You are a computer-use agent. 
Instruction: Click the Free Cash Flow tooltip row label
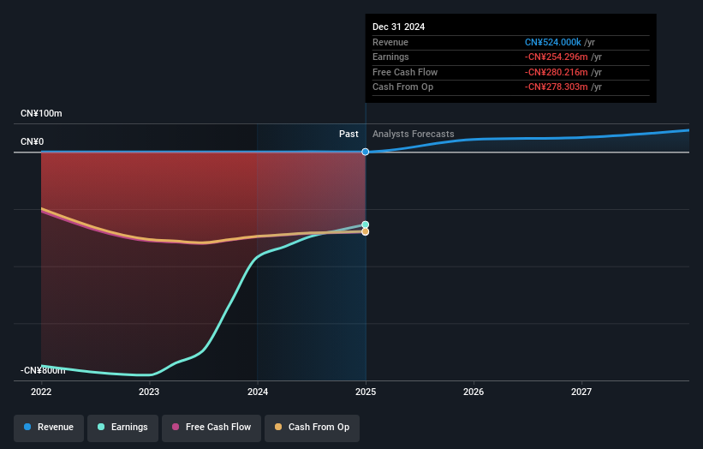pyautogui.click(x=405, y=72)
